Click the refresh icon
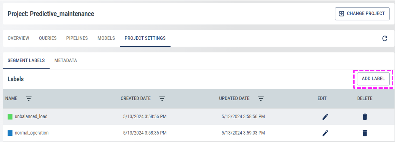Image resolution: width=395 pixels, height=142 pixels. pos(385,38)
